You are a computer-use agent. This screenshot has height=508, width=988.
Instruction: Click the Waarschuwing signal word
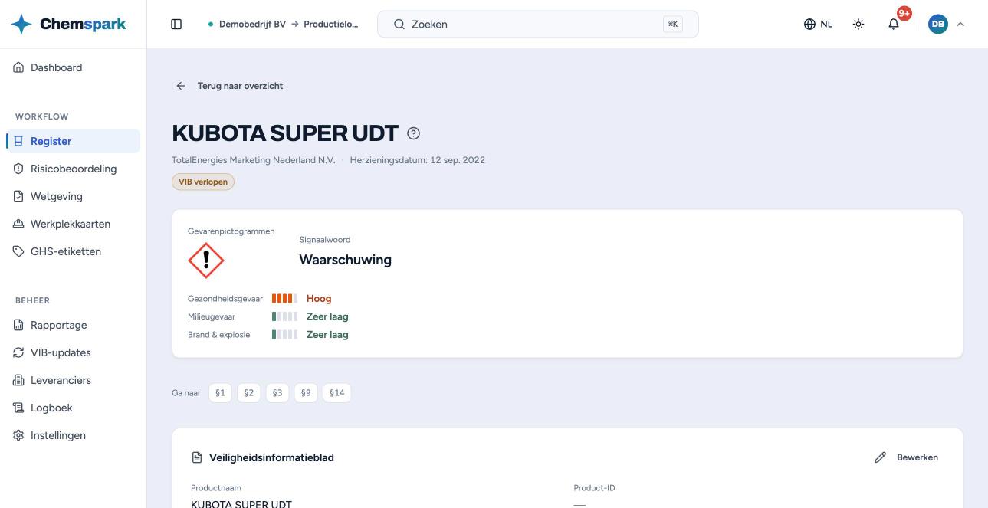pyautogui.click(x=346, y=260)
